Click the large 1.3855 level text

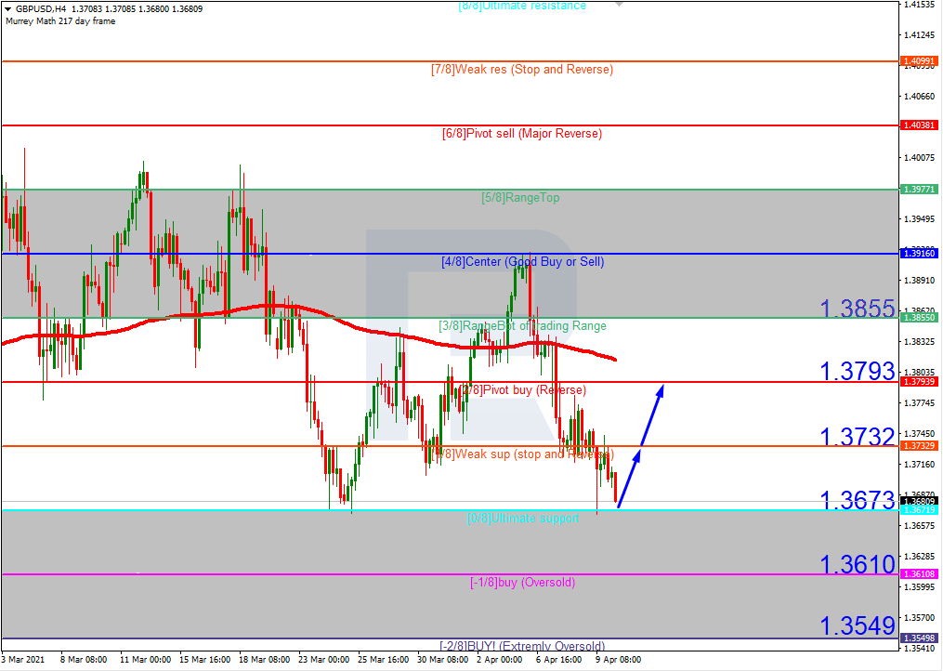857,309
